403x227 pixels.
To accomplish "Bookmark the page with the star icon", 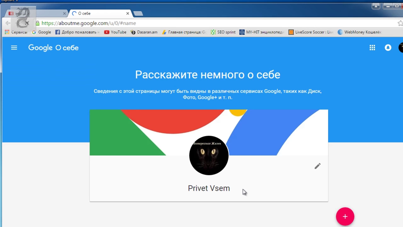I will 400,23.
